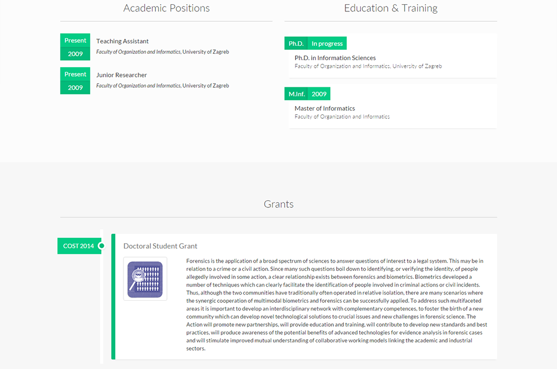Click the In progress status badge

click(x=327, y=43)
